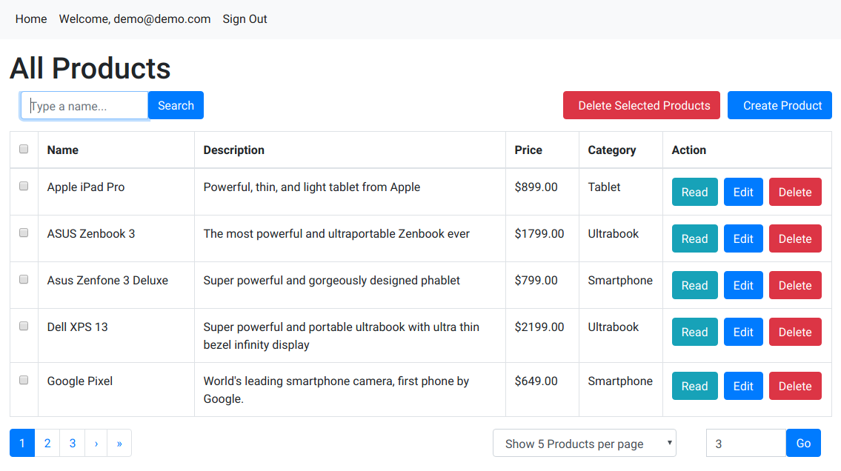Jump to last page with double arrow

point(119,444)
